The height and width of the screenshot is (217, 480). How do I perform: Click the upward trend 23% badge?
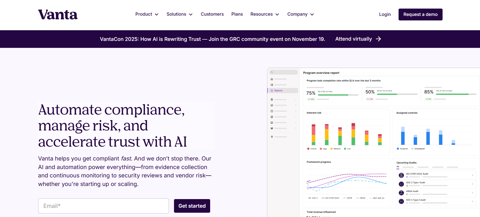[311, 99]
